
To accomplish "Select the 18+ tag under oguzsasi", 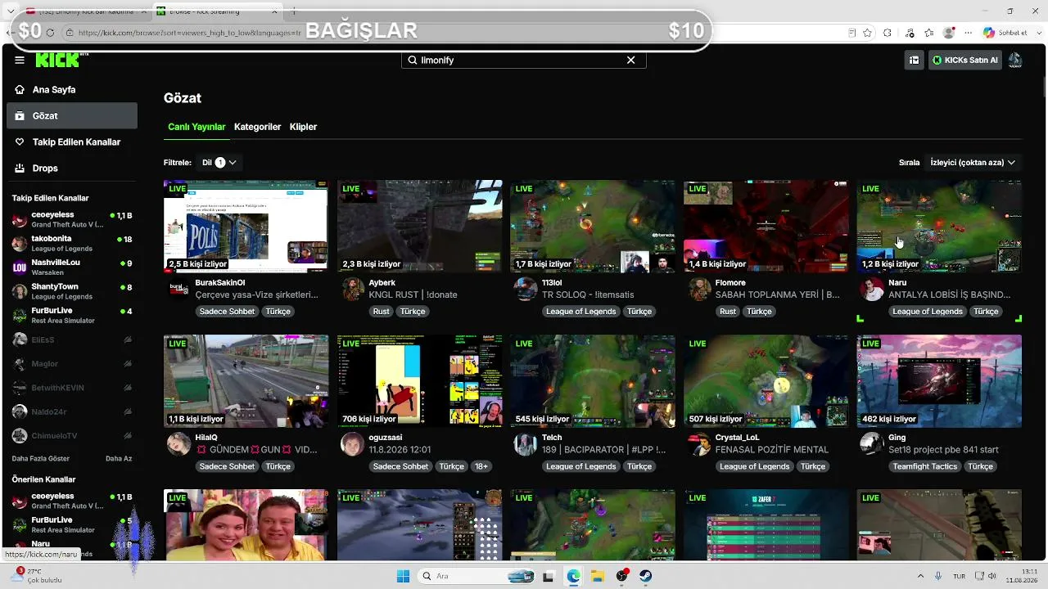I will coord(481,466).
